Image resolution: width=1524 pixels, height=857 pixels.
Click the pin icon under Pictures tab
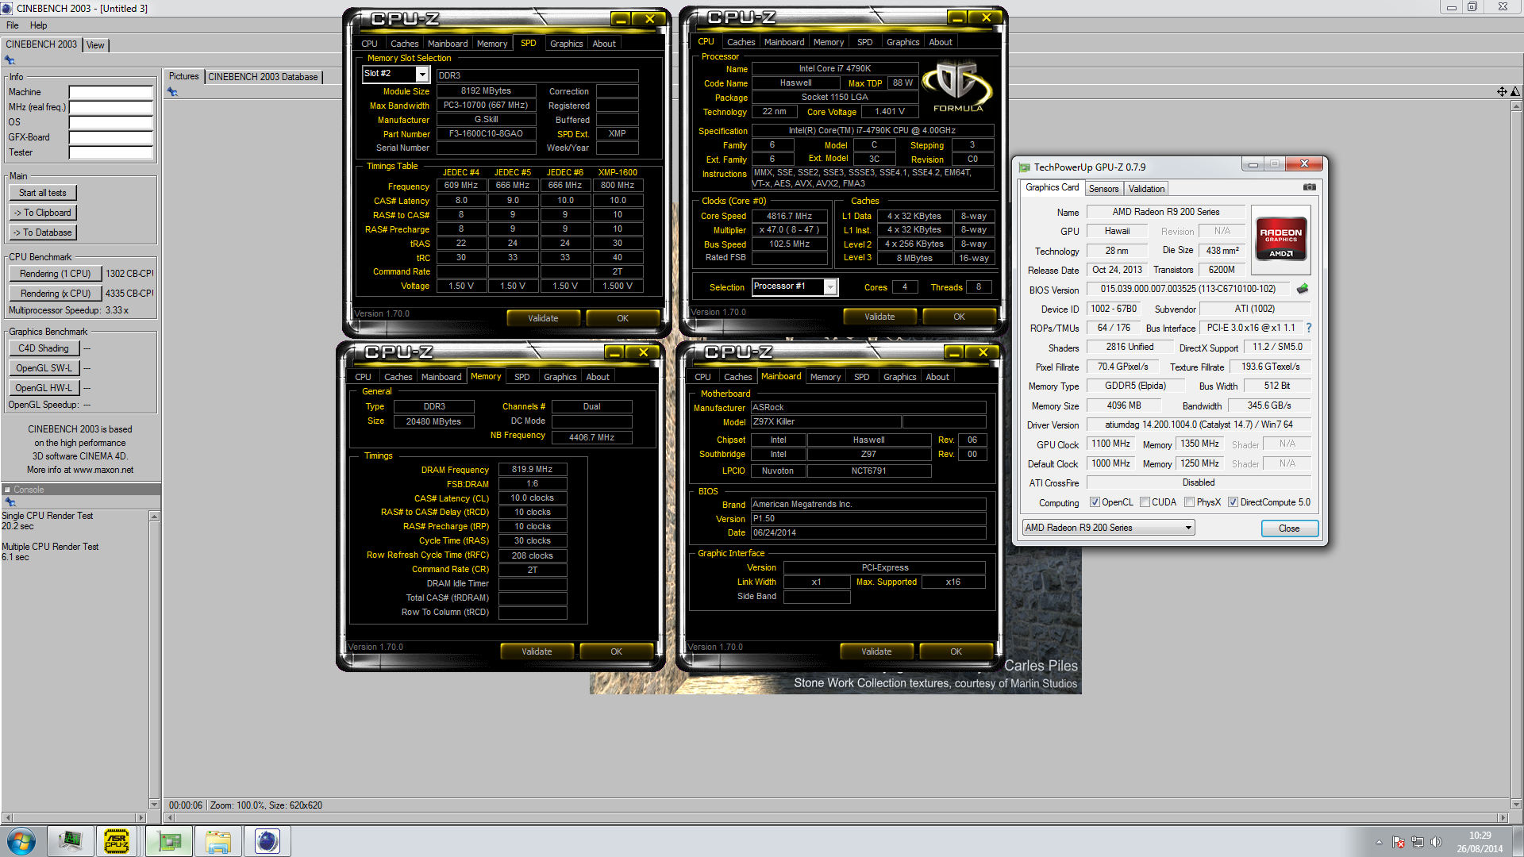[172, 92]
